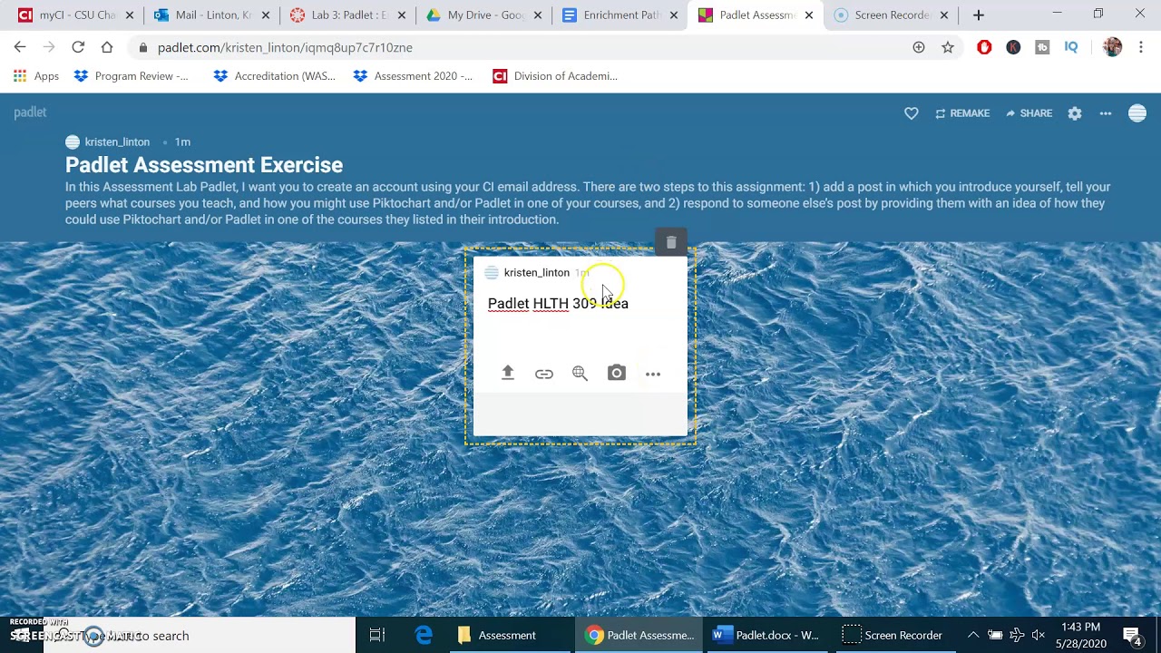The height and width of the screenshot is (653, 1161).
Task: Open Assessment 2020 bookmark
Action: pos(414,76)
